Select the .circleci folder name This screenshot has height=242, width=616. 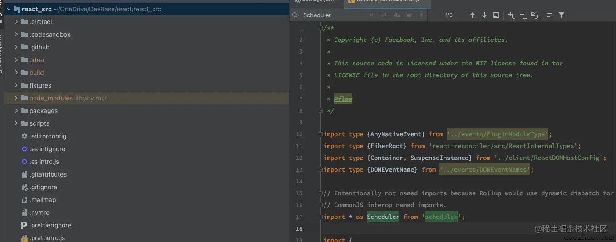[41, 22]
